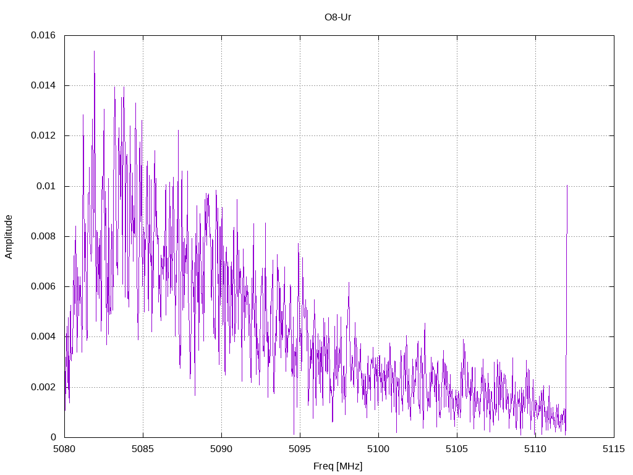Click the y-axis tick label 0.014
The image size is (633, 475).
[43, 85]
